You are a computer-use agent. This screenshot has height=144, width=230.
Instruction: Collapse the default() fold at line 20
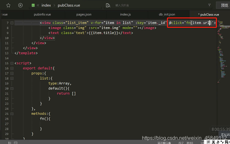pos(12,89)
